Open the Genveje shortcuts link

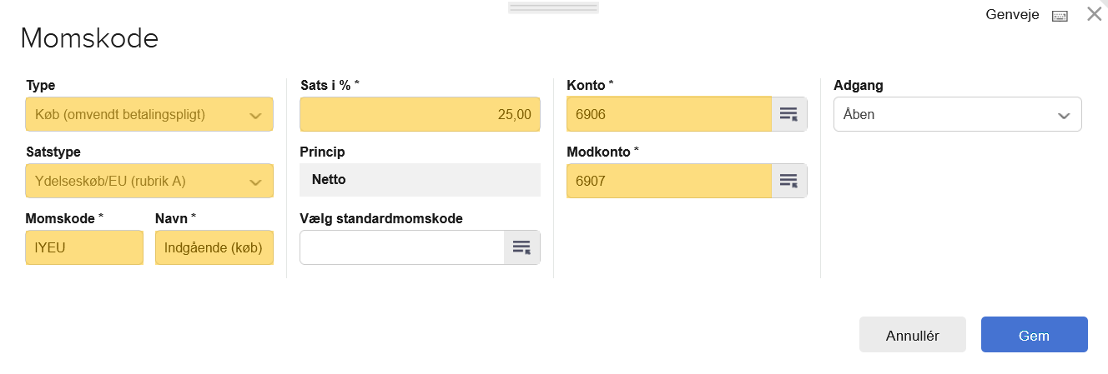pos(1012,15)
